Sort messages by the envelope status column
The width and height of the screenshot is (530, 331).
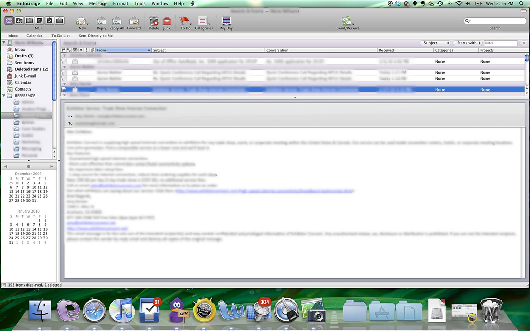coord(75,50)
